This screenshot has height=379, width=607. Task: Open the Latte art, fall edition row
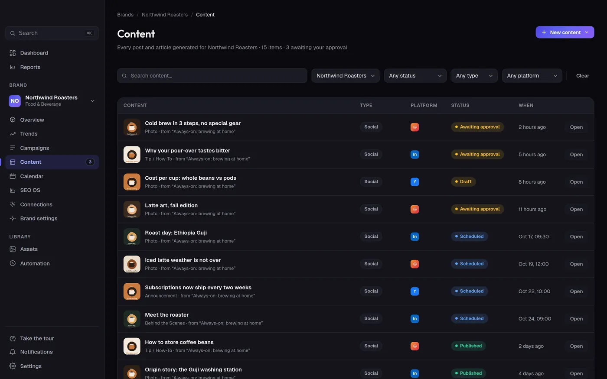(x=576, y=209)
